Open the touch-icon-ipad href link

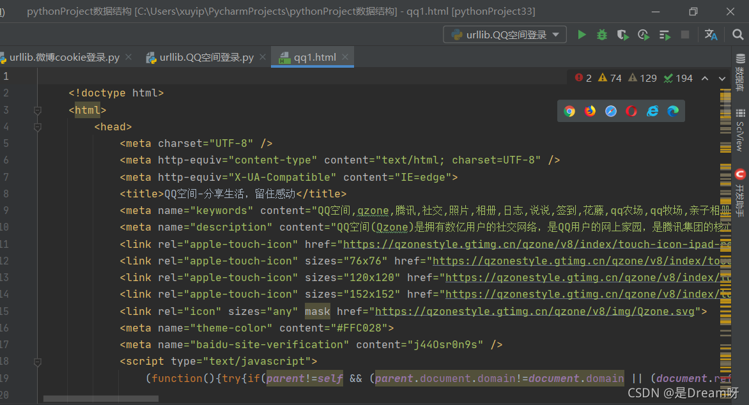[x=537, y=245]
